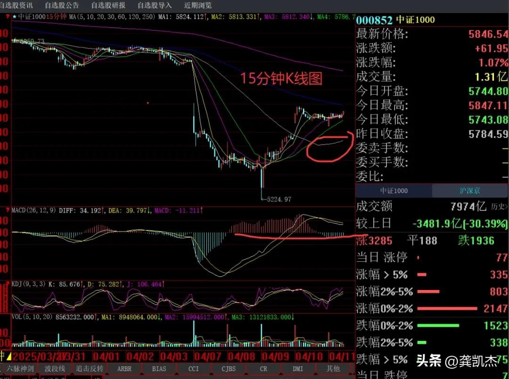Switch to the 沪深京 tab
The height and width of the screenshot is (379, 509).
coord(470,191)
